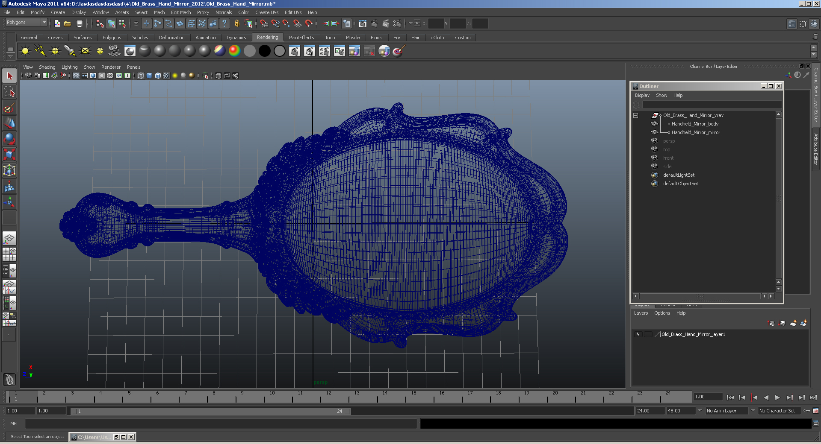Activate the Move tool
The height and width of the screenshot is (444, 821).
(9, 123)
